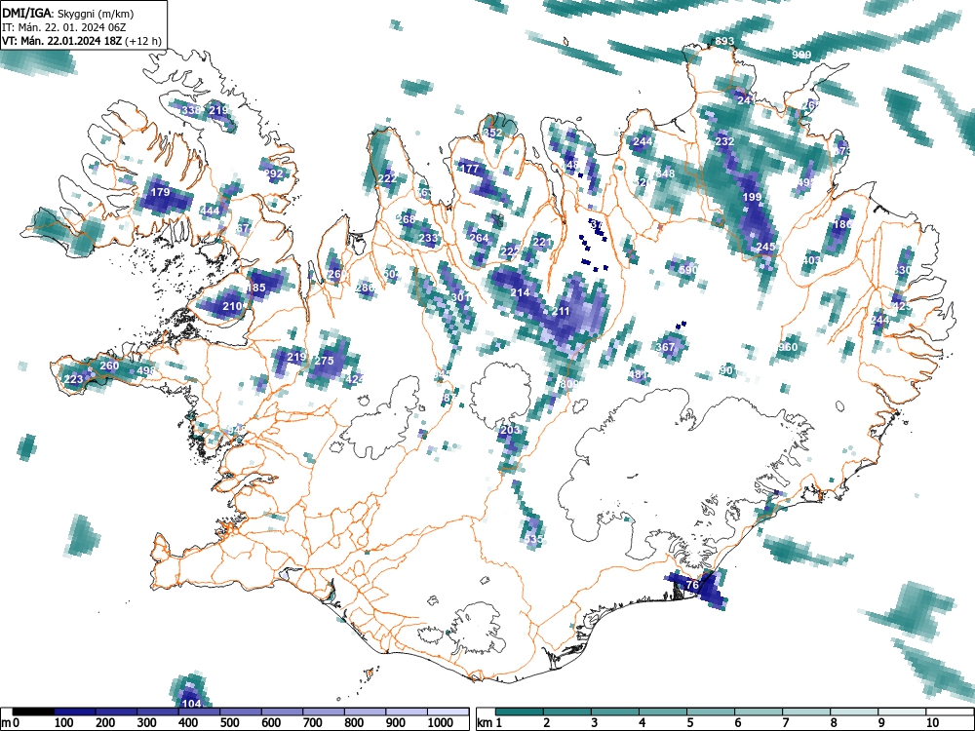The image size is (975, 731).
Task: Click the '1000' tick on the metre legend
Action: tap(441, 722)
